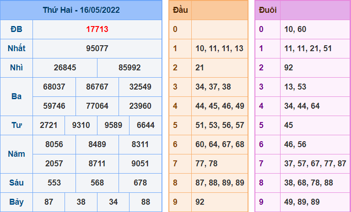Click the Đầu row 2 value "21"
The width and height of the screenshot is (351, 212).
[200, 68]
